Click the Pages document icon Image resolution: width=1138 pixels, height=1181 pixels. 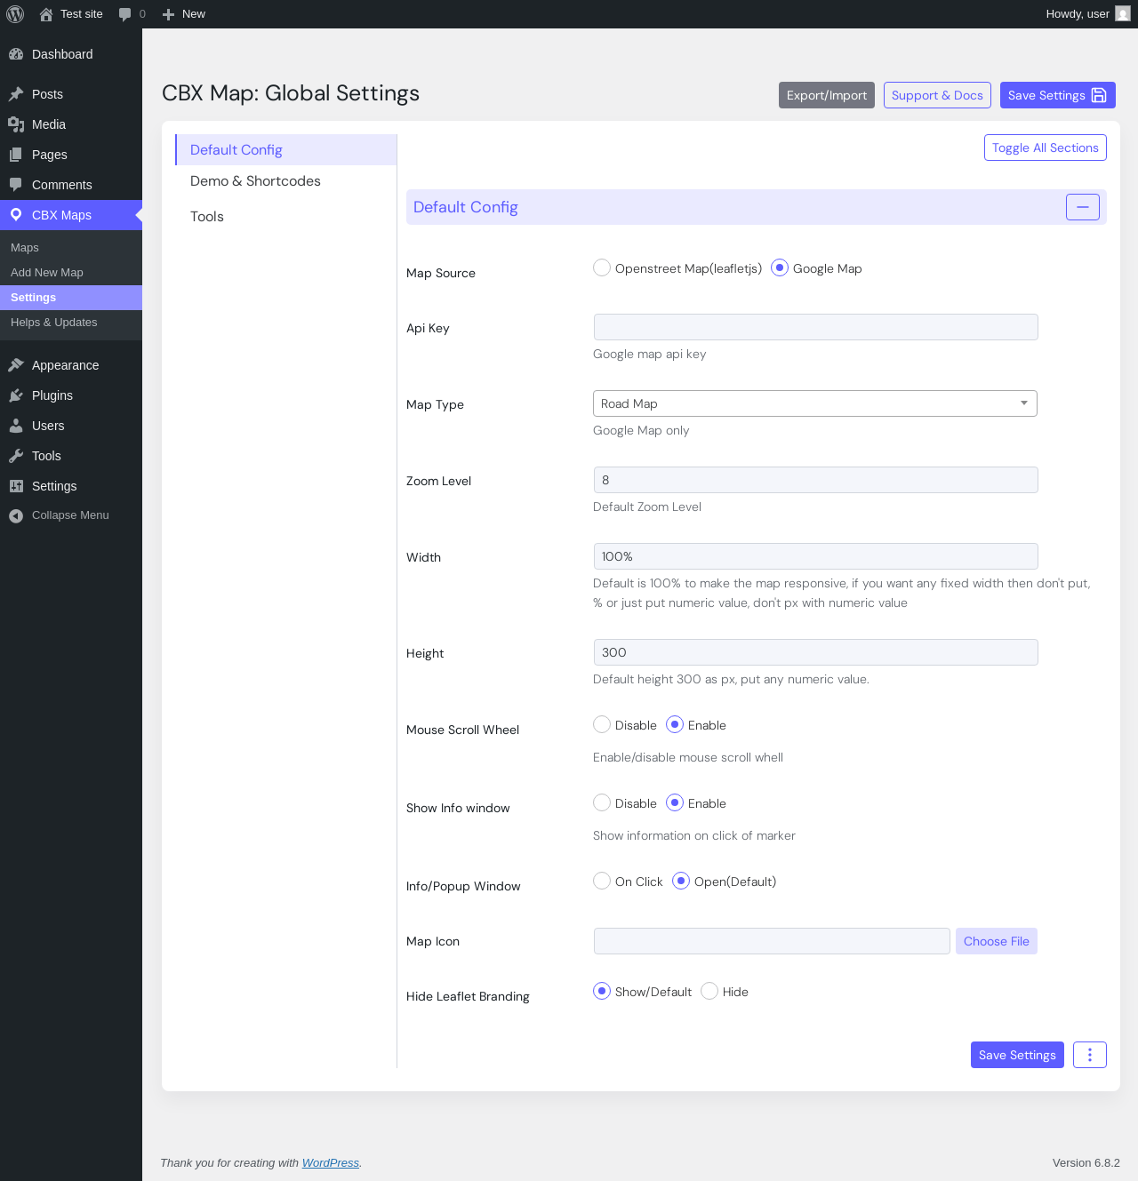click(16, 155)
